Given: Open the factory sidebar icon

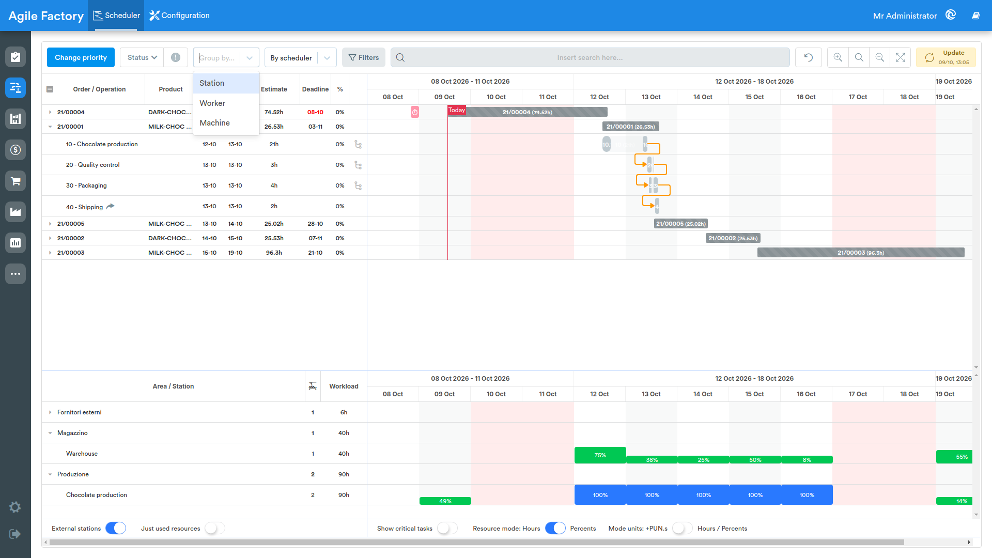Looking at the screenshot, I should 16,212.
